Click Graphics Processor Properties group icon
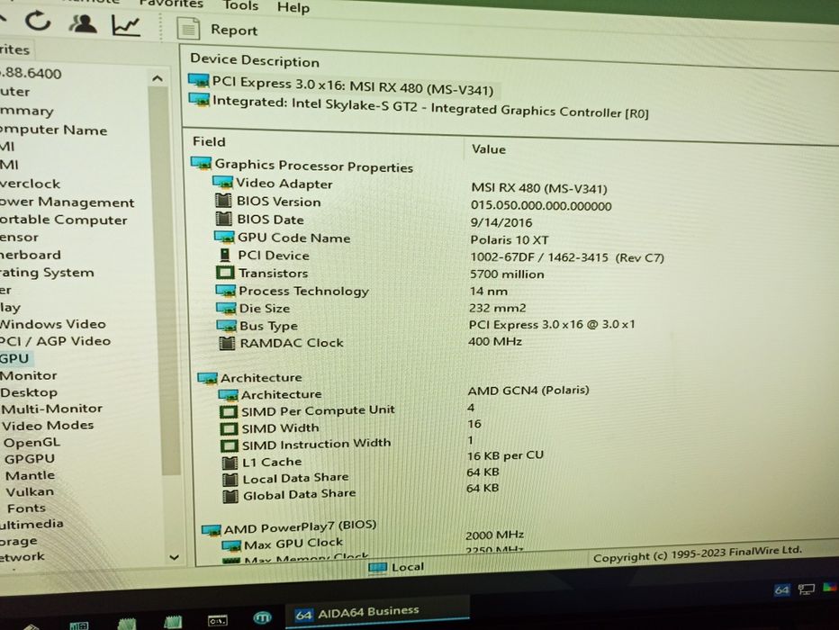The height and width of the screenshot is (630, 839). [x=201, y=163]
